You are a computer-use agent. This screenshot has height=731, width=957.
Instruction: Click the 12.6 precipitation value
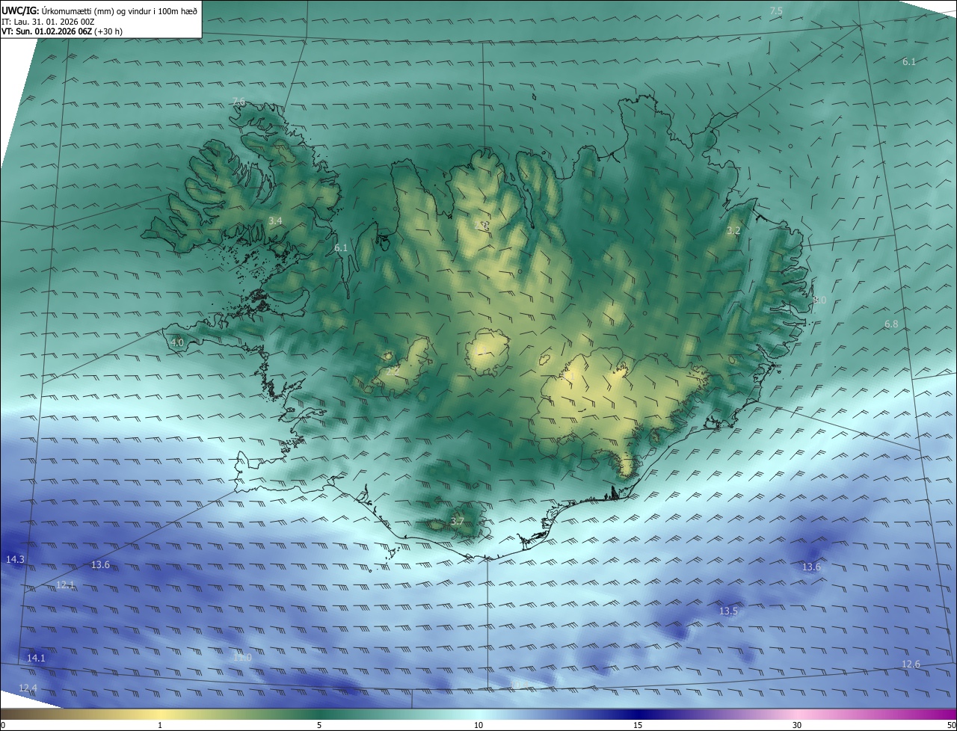tap(911, 664)
